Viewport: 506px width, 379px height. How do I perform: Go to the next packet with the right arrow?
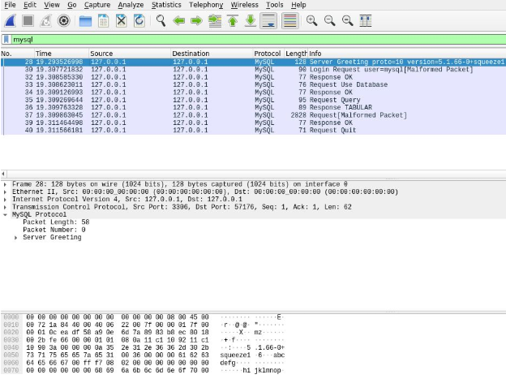pyautogui.click(x=195, y=20)
